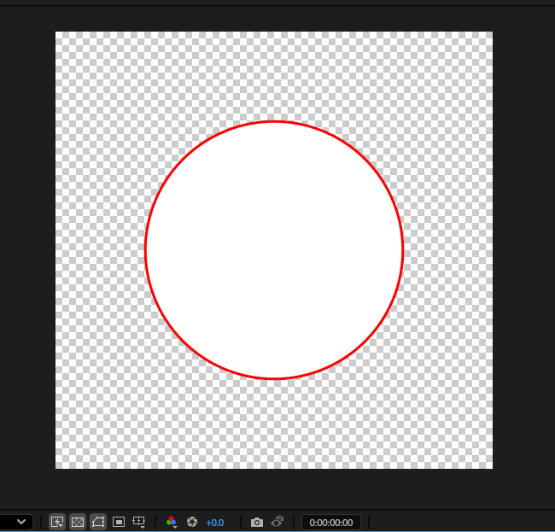Select the white circle shape's center
The image size is (555, 532).
[x=274, y=250]
